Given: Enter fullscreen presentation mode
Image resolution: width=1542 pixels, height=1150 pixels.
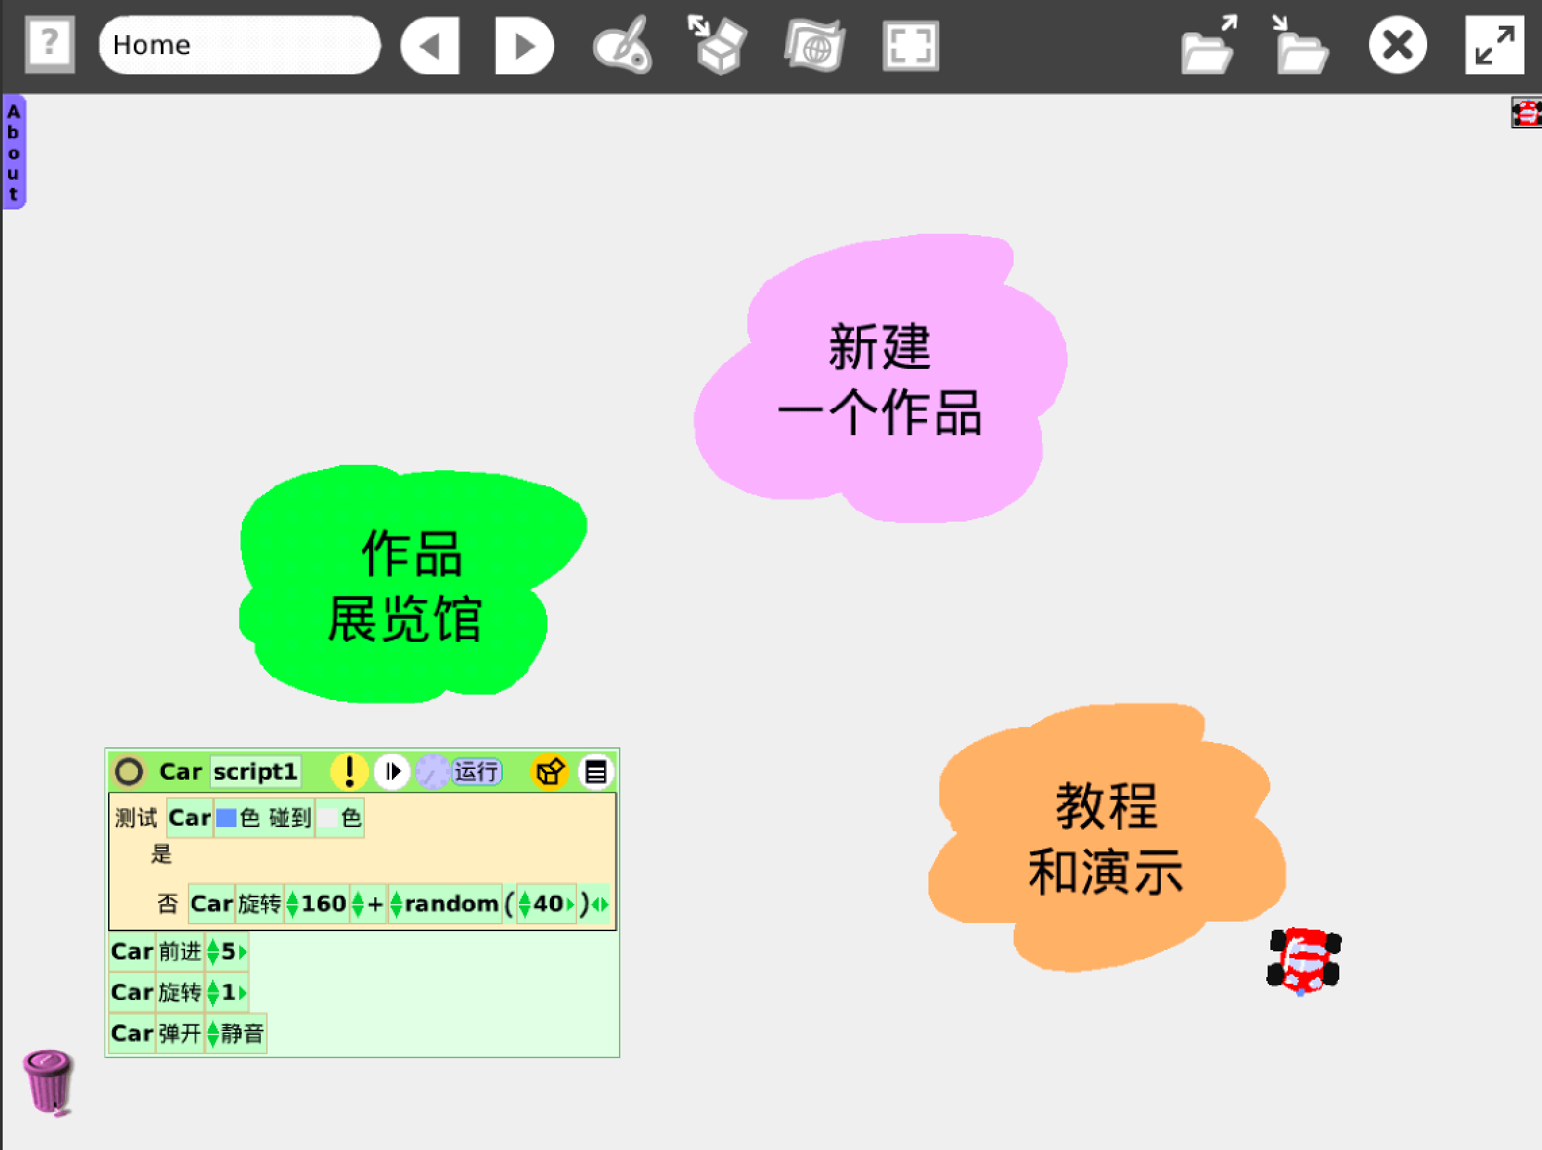Looking at the screenshot, I should (911, 45).
